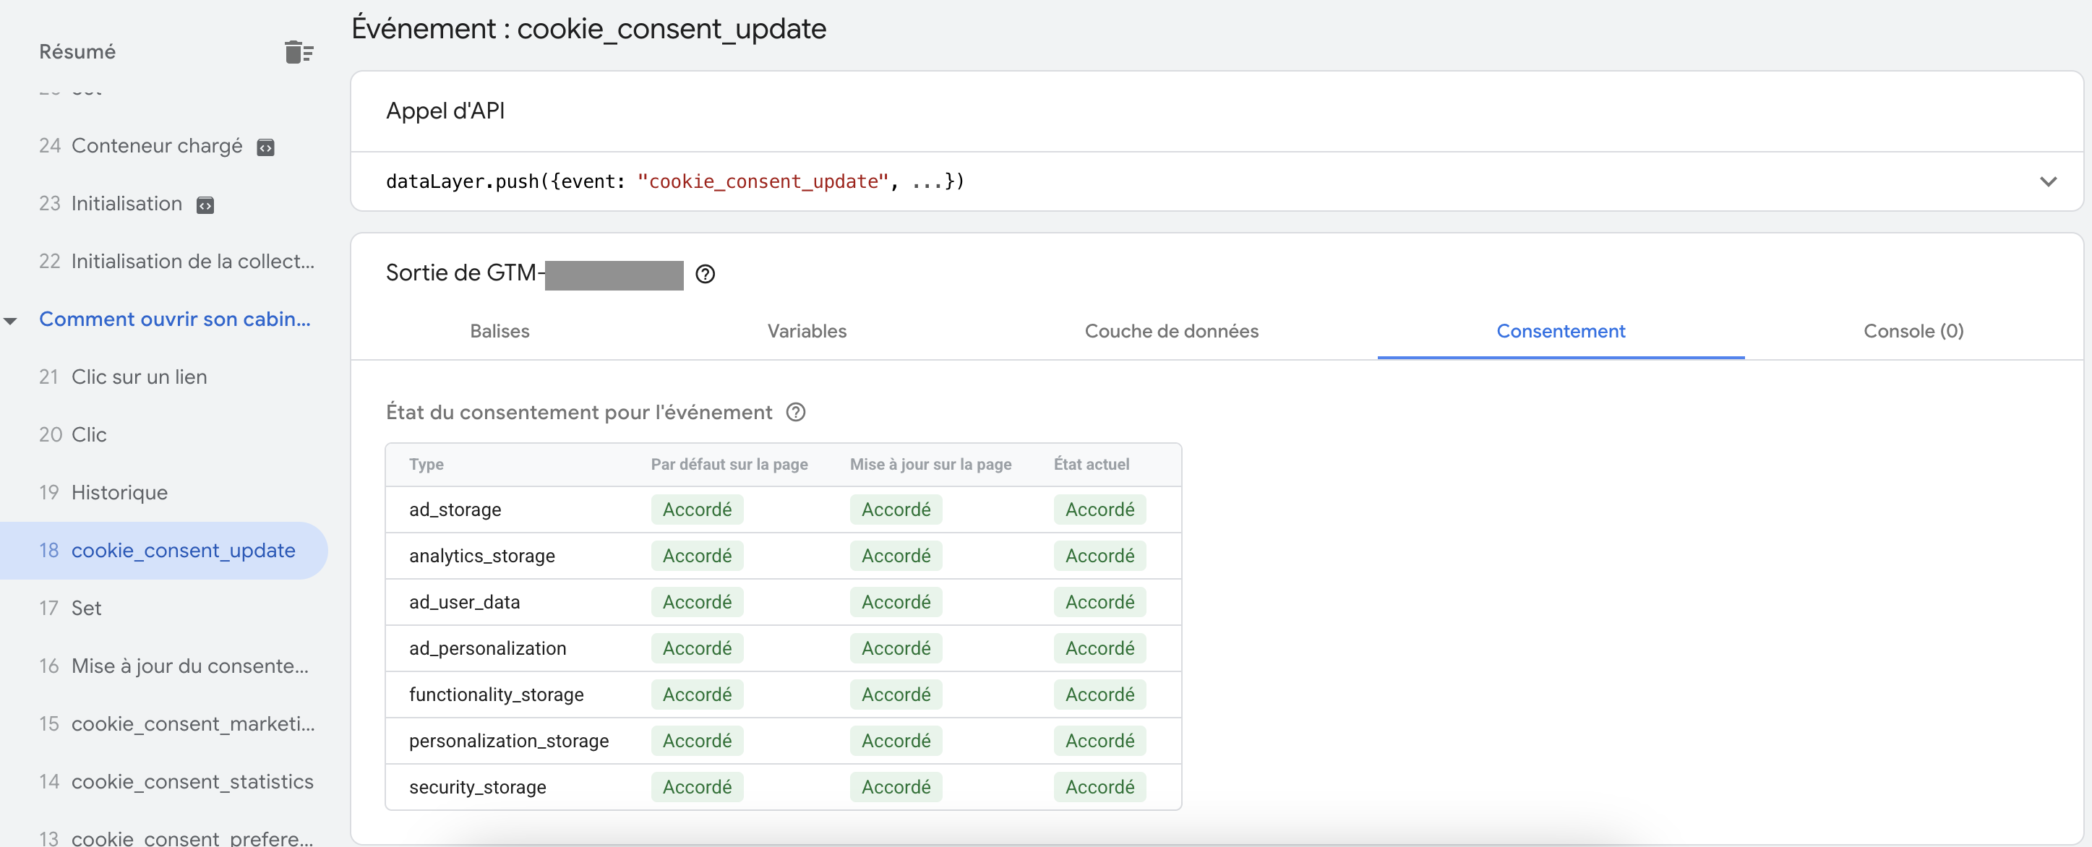Select event 17 Set
This screenshot has height=847, width=2092.
point(86,609)
